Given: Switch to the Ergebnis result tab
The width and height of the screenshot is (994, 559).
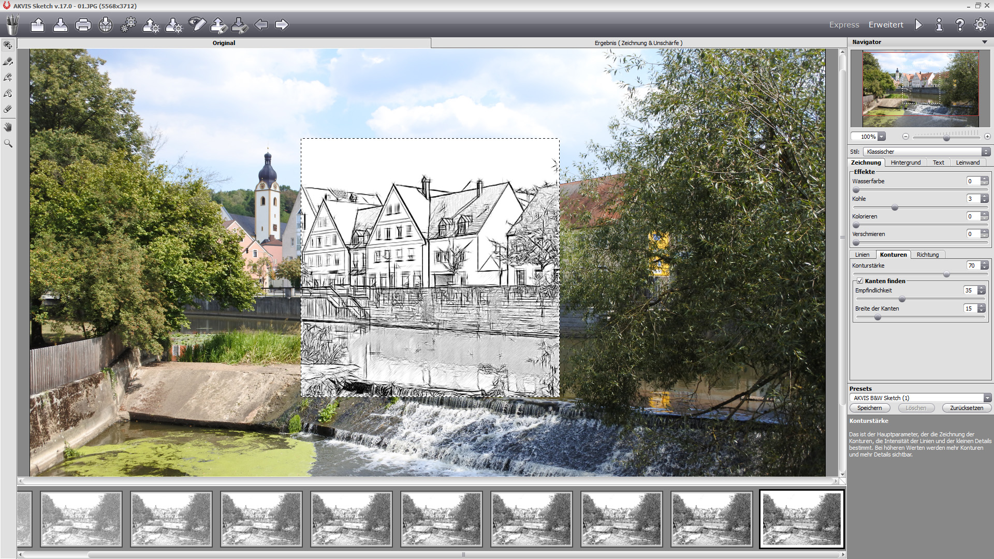Looking at the screenshot, I should 638,43.
